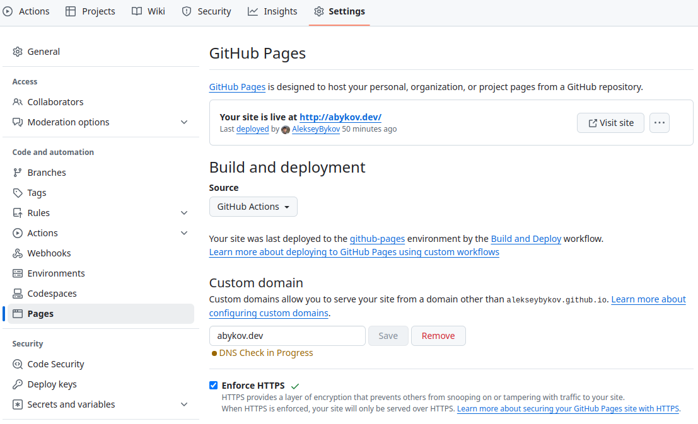Open the 'deployed' link
Screen dimensions: 698x424
[252, 129]
